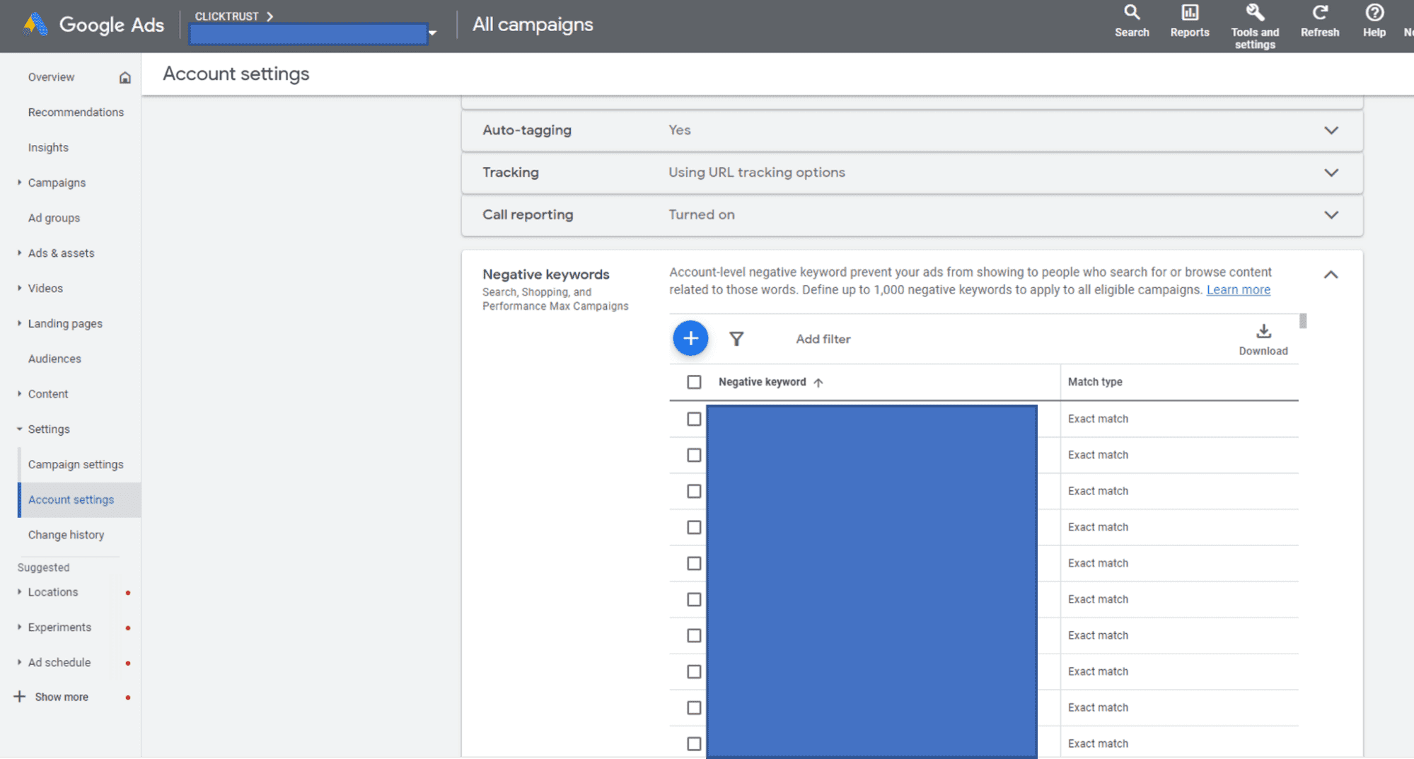
Task: Check the first negative keyword row checkbox
Action: click(x=694, y=419)
